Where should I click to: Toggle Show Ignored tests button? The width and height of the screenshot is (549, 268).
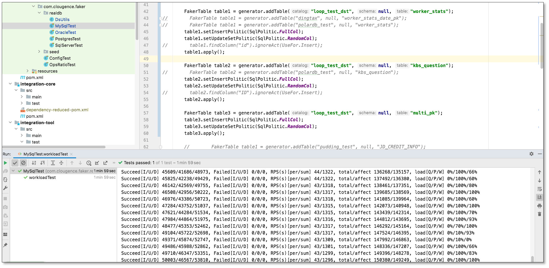(23, 163)
